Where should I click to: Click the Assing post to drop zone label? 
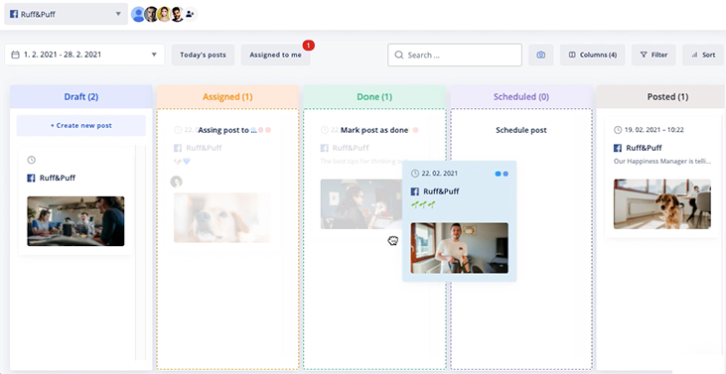coord(226,130)
